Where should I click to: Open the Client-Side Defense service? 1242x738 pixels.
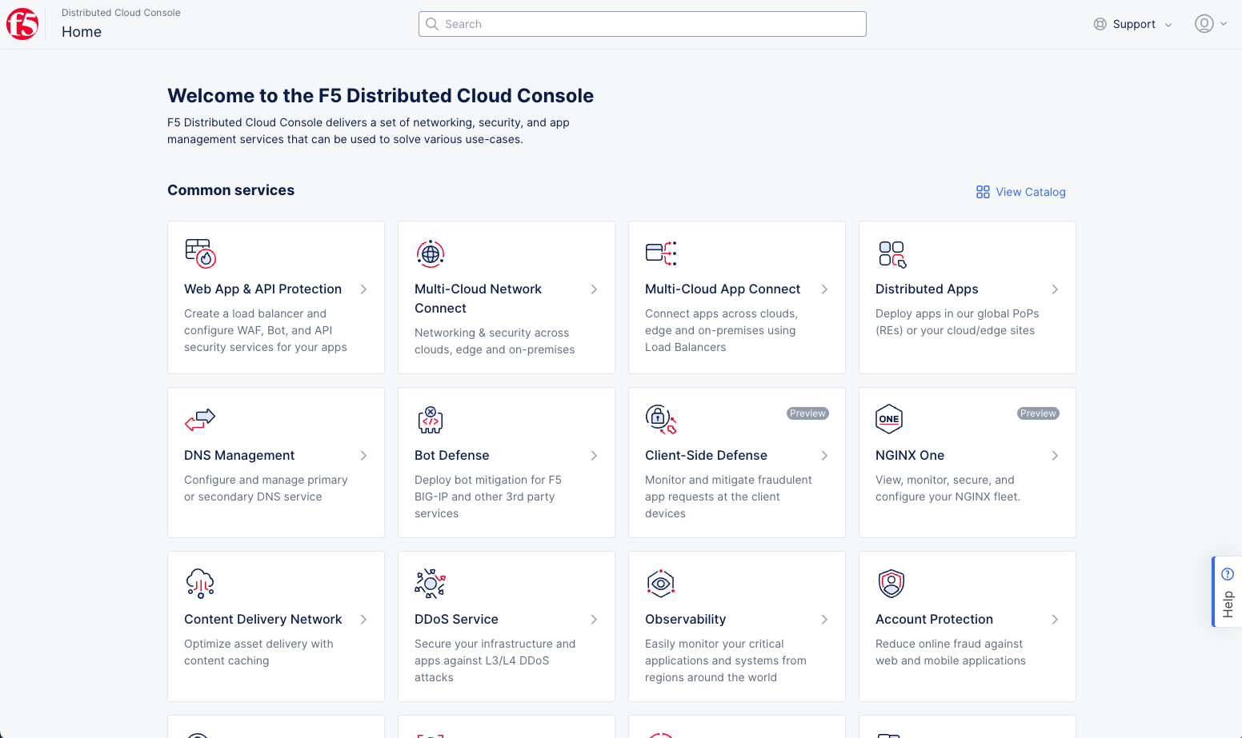click(x=705, y=455)
